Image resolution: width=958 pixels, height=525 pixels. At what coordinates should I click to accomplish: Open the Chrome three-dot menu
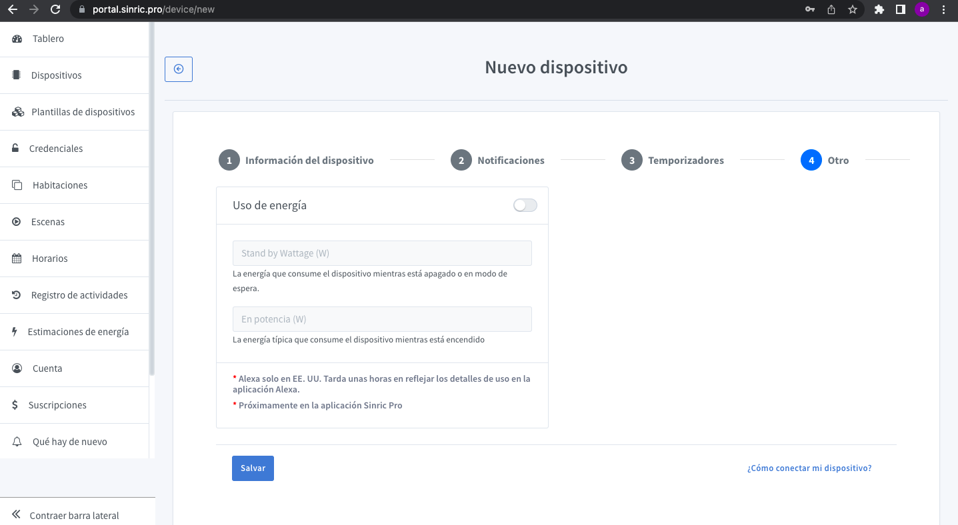pos(943,9)
